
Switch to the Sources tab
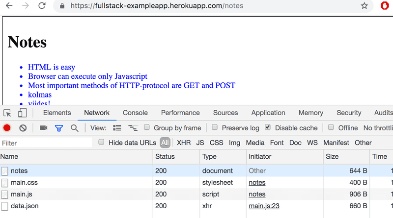[x=225, y=113]
